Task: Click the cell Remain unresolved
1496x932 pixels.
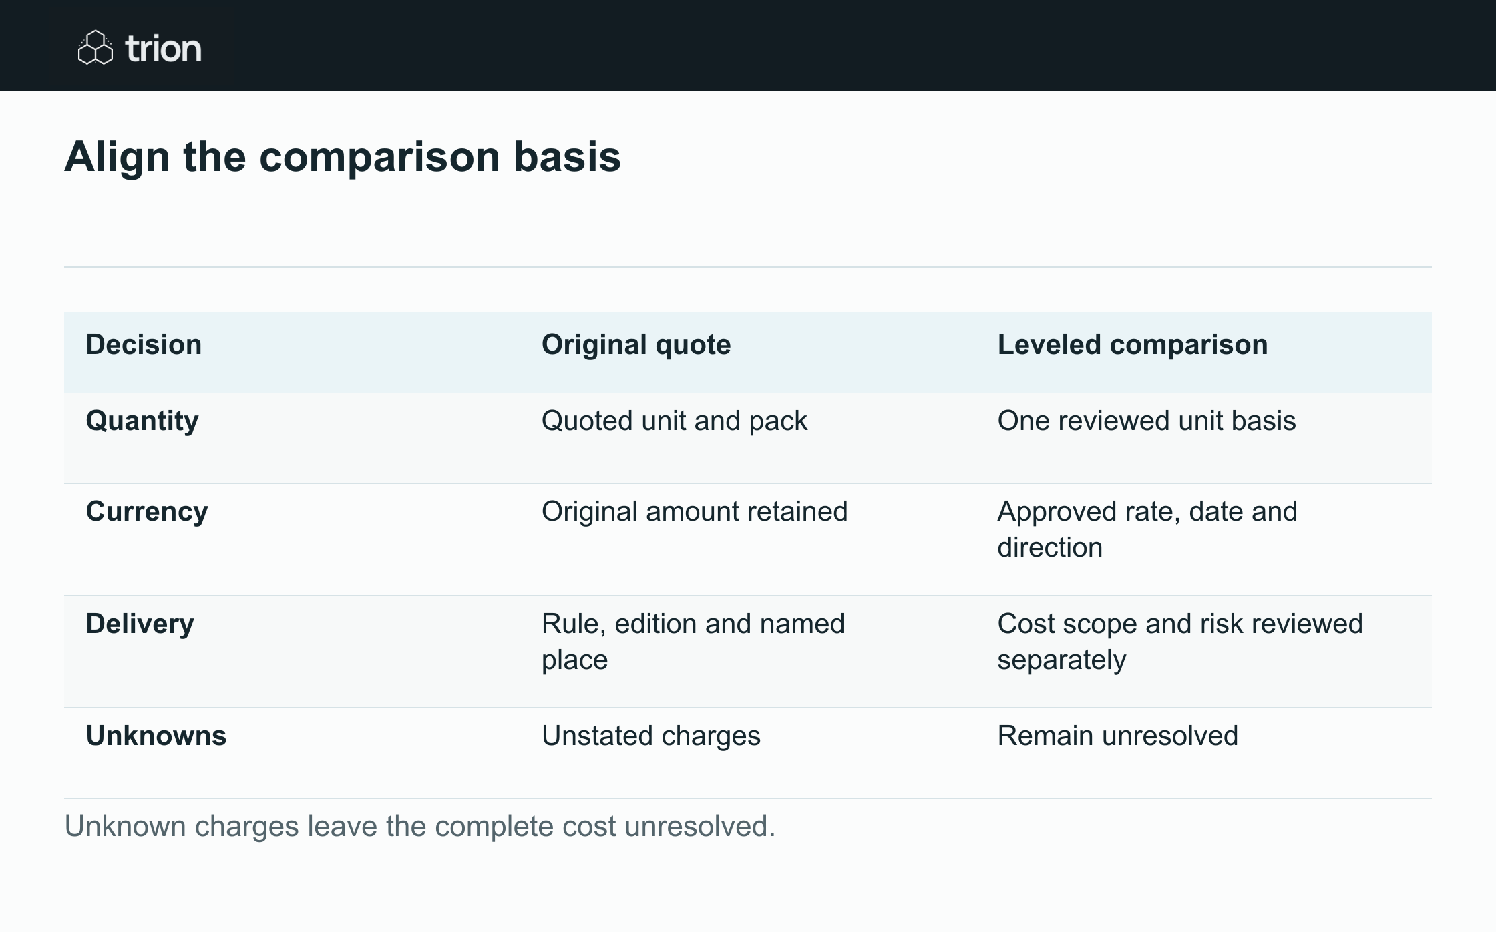Action: tap(1118, 736)
